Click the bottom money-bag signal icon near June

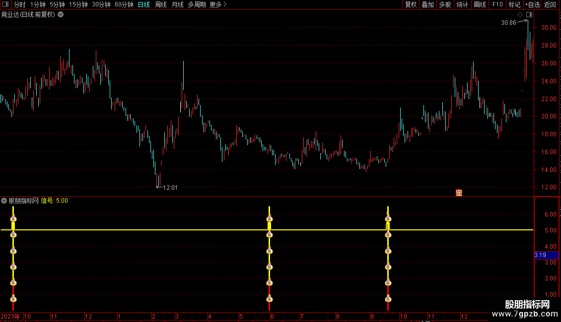[x=270, y=299]
